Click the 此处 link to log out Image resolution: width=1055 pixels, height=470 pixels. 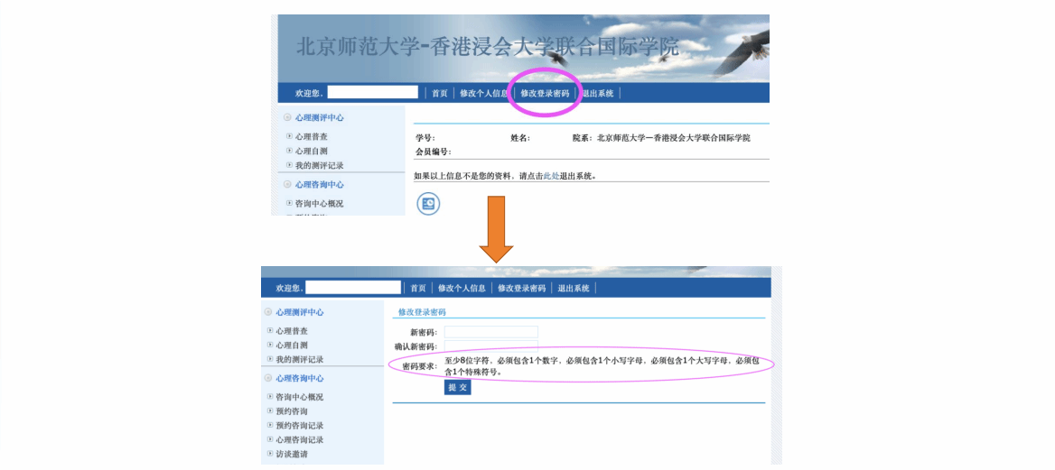[x=551, y=176]
